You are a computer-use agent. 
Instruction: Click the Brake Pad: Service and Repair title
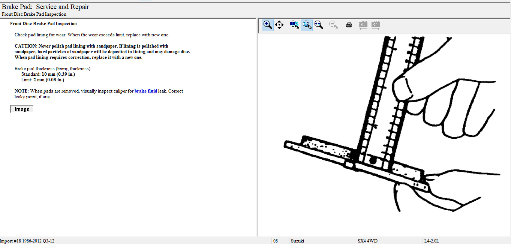[x=45, y=7]
